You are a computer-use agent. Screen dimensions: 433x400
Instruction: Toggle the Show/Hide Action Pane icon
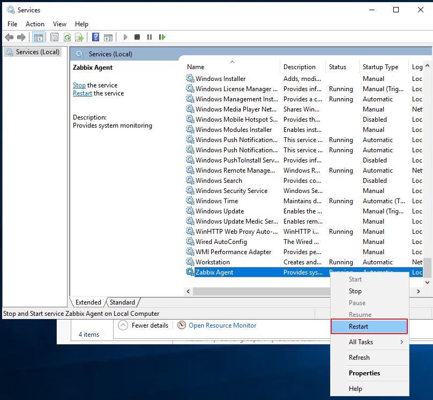[x=108, y=38]
